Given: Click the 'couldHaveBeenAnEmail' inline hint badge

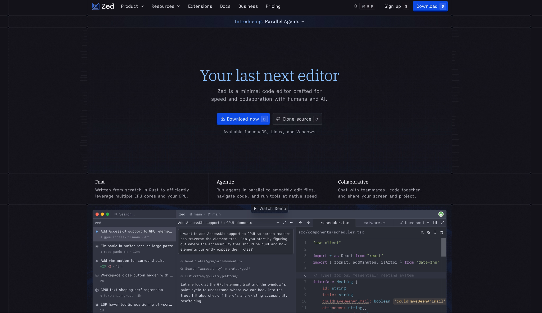Looking at the screenshot, I should coord(420,301).
